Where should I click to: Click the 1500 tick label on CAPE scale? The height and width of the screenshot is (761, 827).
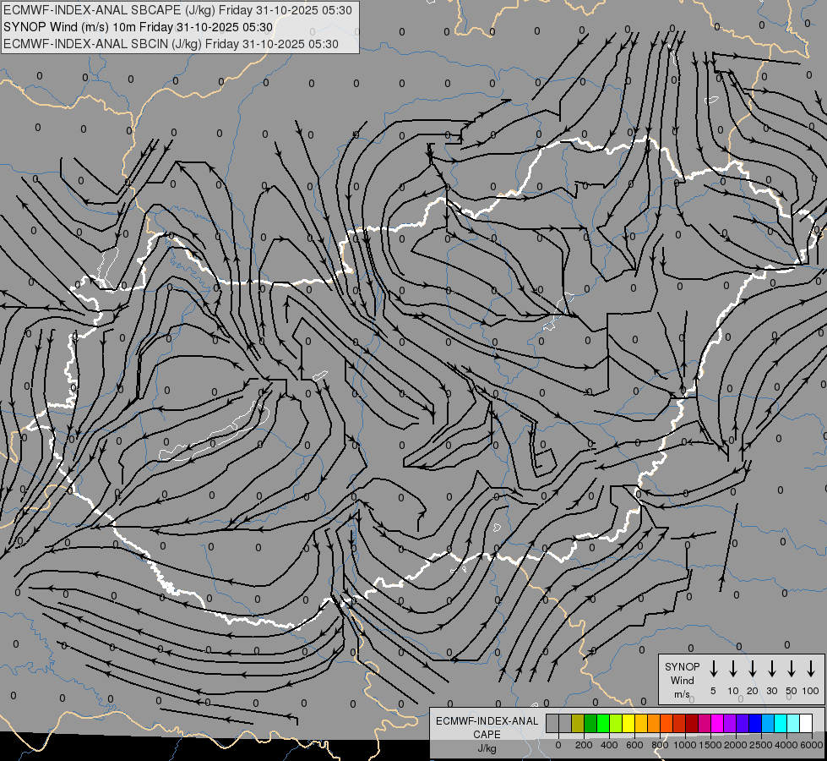[x=710, y=745]
